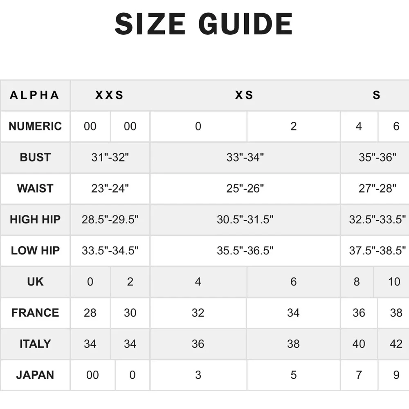Viewport: 409px width, 409px height.
Task: Click the 30.5"-31.5" high hip cell
Action: [245, 220]
